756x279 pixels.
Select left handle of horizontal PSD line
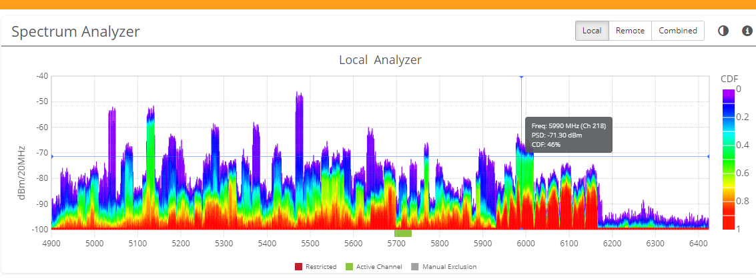[x=52, y=157]
